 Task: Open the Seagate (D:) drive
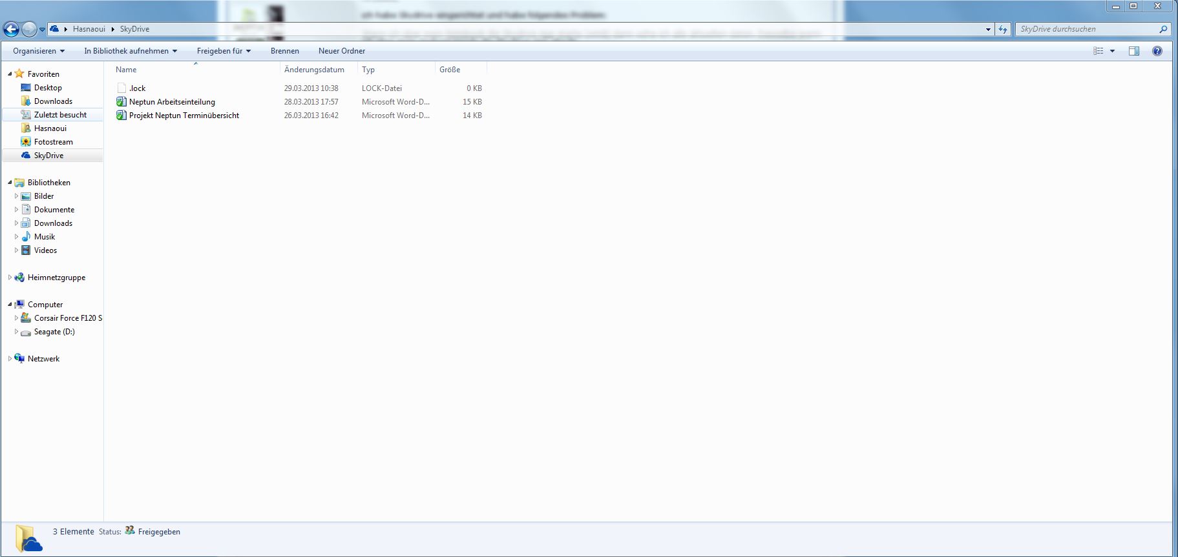(x=54, y=332)
